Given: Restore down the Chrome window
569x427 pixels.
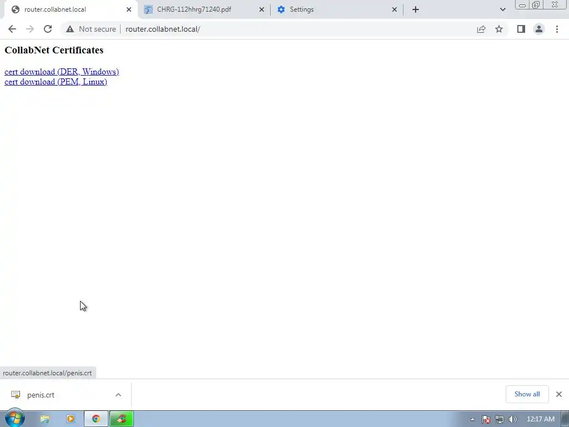Looking at the screenshot, I should [x=536, y=4].
